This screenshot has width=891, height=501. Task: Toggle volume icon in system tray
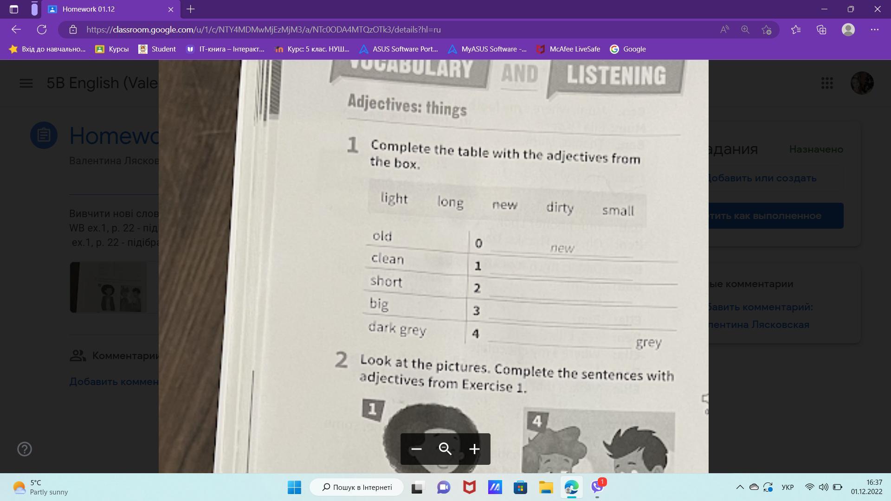click(823, 487)
